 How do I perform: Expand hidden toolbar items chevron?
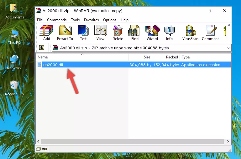pos(229,25)
